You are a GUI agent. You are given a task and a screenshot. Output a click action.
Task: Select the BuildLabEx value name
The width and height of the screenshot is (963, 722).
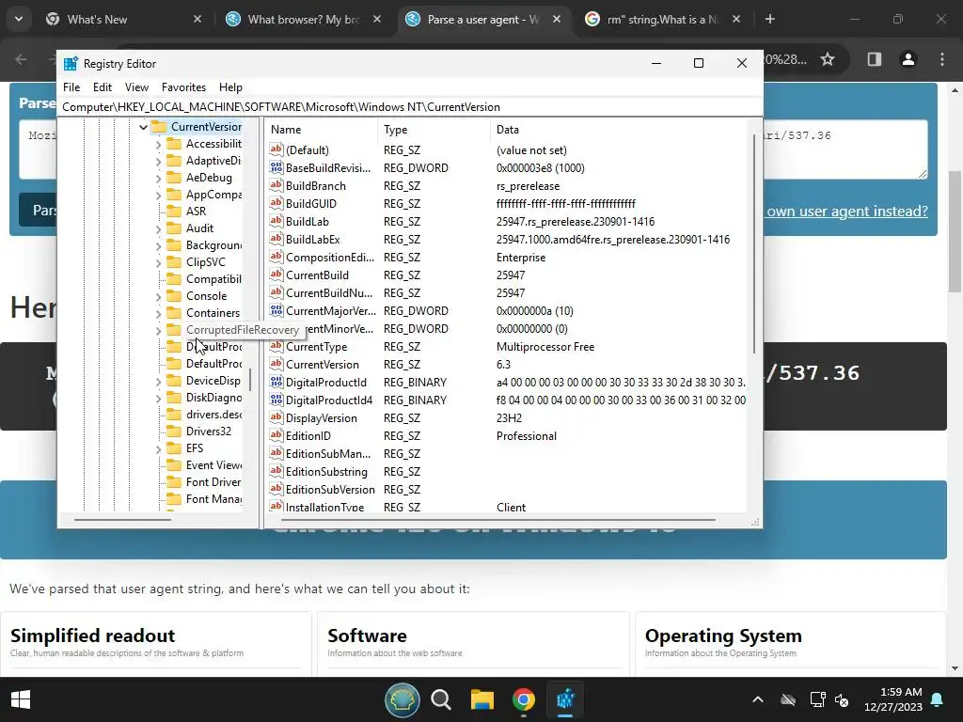click(312, 240)
